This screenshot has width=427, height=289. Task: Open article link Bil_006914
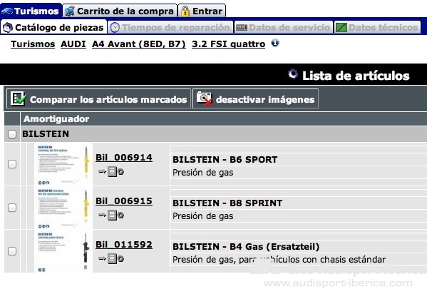124,157
